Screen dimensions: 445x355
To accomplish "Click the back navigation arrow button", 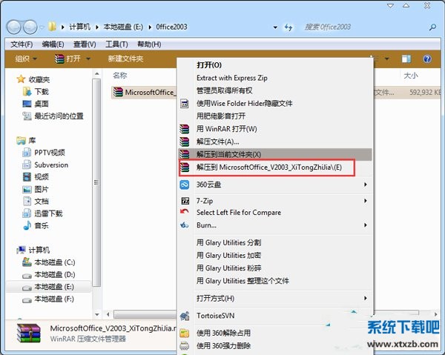I will coord(14,27).
